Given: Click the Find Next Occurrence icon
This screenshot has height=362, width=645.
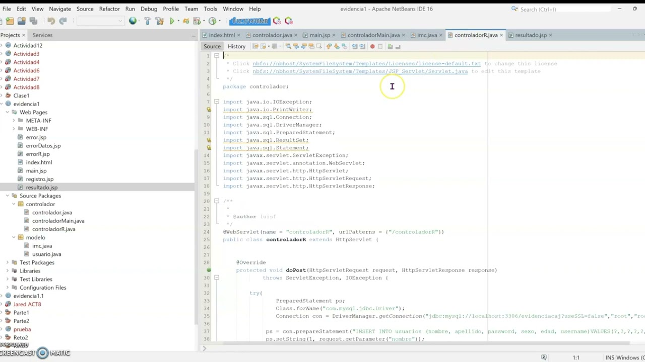Looking at the screenshot, I should (304, 46).
